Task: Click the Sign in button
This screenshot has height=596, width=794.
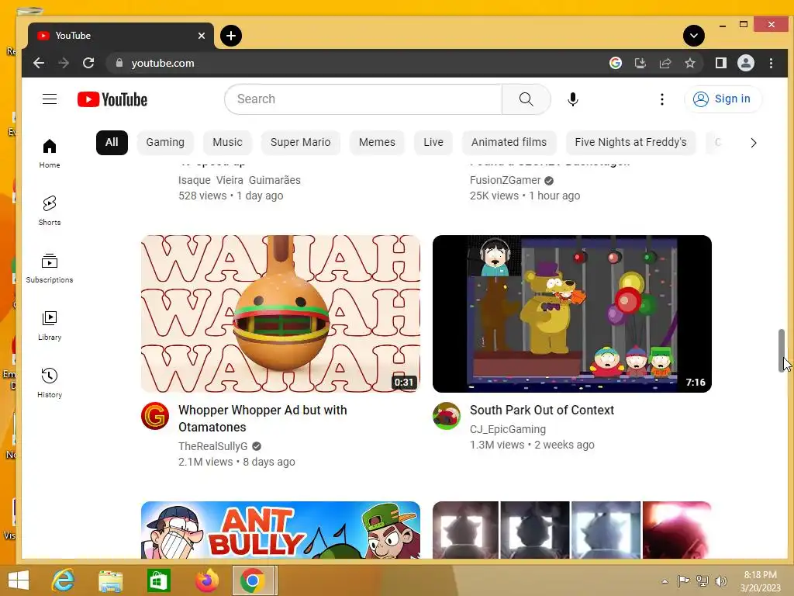Action: pyautogui.click(x=722, y=99)
